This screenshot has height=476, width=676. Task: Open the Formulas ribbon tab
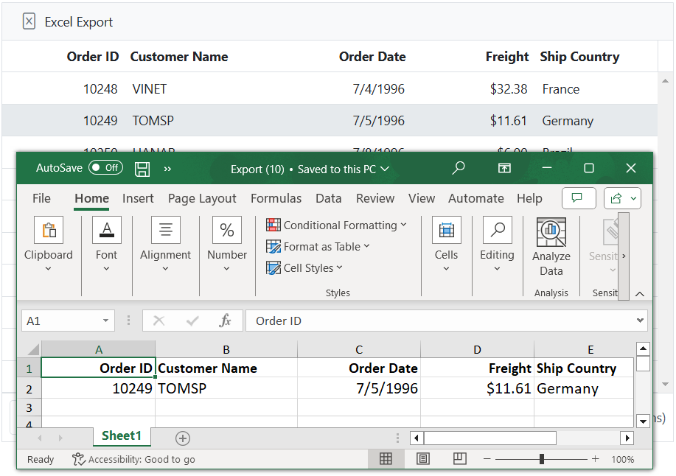276,198
